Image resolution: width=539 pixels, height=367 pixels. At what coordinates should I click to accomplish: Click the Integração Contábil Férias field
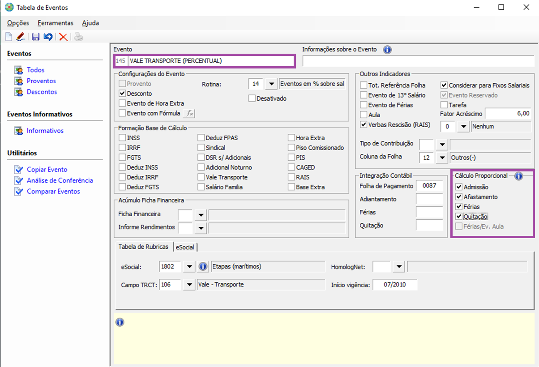(429, 212)
